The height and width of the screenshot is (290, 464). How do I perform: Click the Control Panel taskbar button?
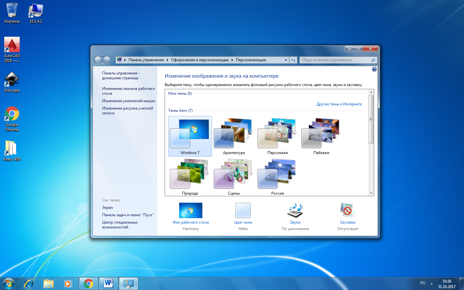click(x=129, y=284)
